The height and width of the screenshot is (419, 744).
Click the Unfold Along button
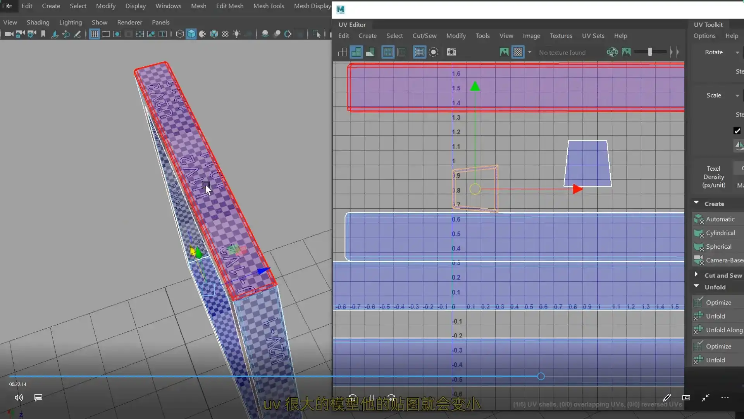pyautogui.click(x=724, y=330)
